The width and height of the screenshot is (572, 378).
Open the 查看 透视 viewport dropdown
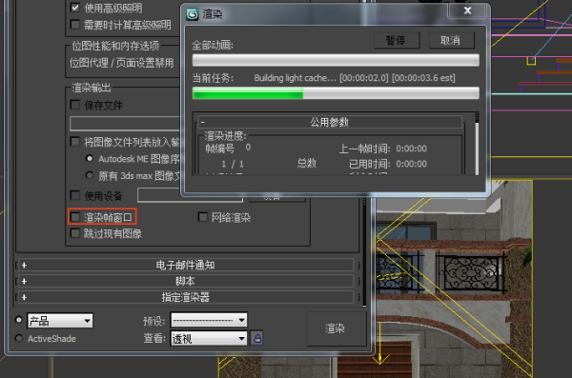point(209,339)
